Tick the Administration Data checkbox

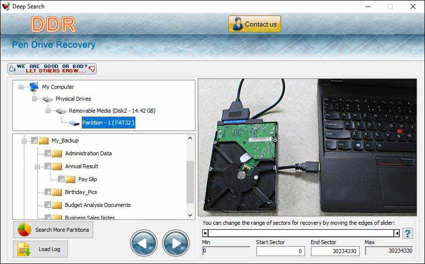48,153
